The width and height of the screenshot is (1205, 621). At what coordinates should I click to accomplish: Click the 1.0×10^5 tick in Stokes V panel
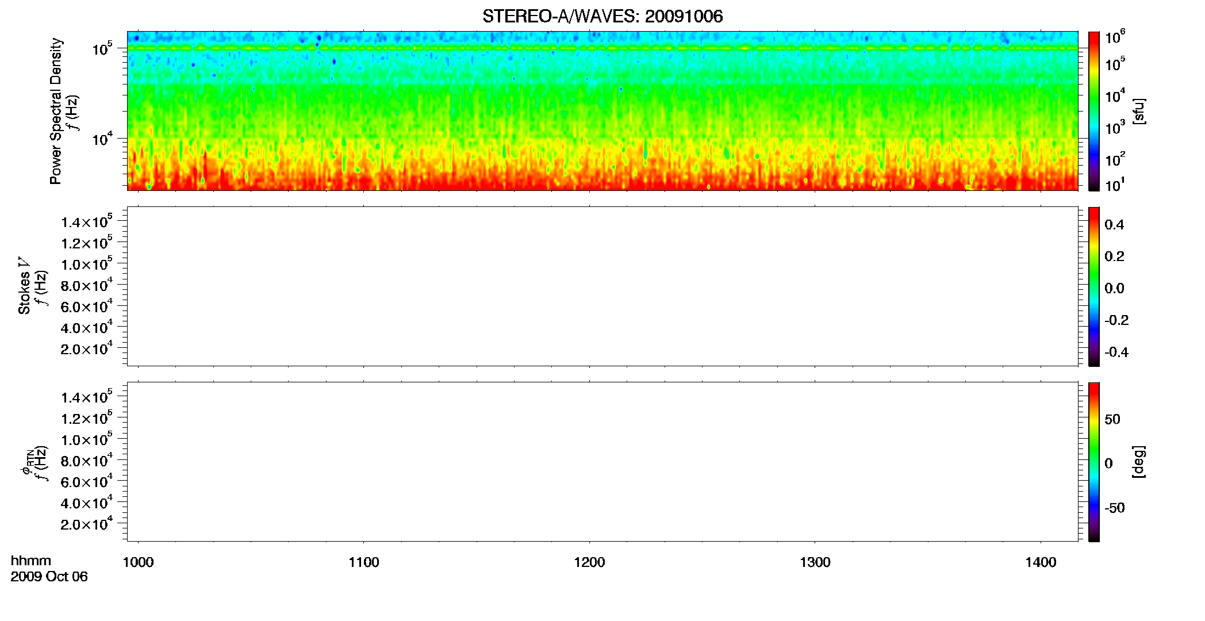[x=87, y=263]
